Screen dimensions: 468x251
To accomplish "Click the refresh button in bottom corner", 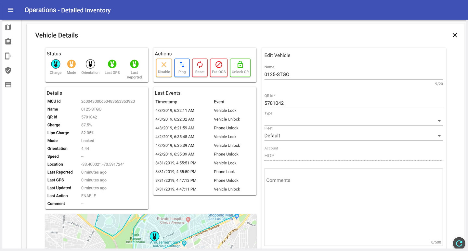I will coord(459,243).
